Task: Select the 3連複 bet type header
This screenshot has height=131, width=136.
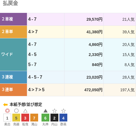Action: click(x=13, y=77)
